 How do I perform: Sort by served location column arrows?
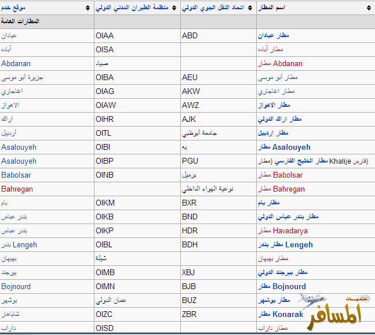click(88, 8)
